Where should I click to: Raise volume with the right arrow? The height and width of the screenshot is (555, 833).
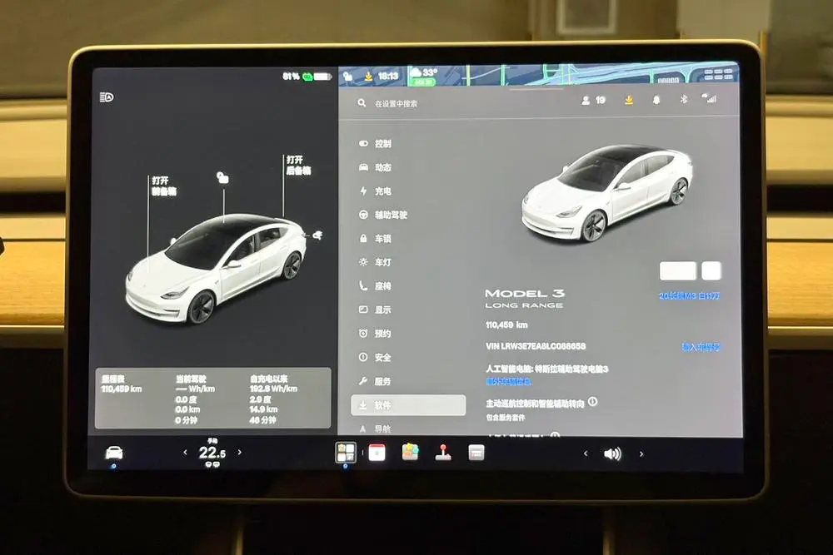click(641, 453)
